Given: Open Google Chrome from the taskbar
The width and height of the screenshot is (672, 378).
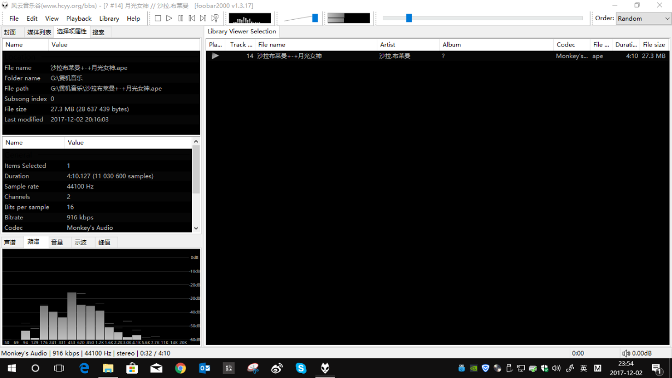Looking at the screenshot, I should click(180, 369).
